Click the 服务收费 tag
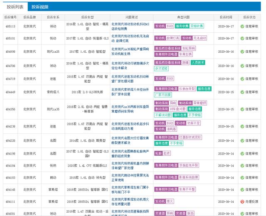 pyautogui.click(x=182, y=26)
